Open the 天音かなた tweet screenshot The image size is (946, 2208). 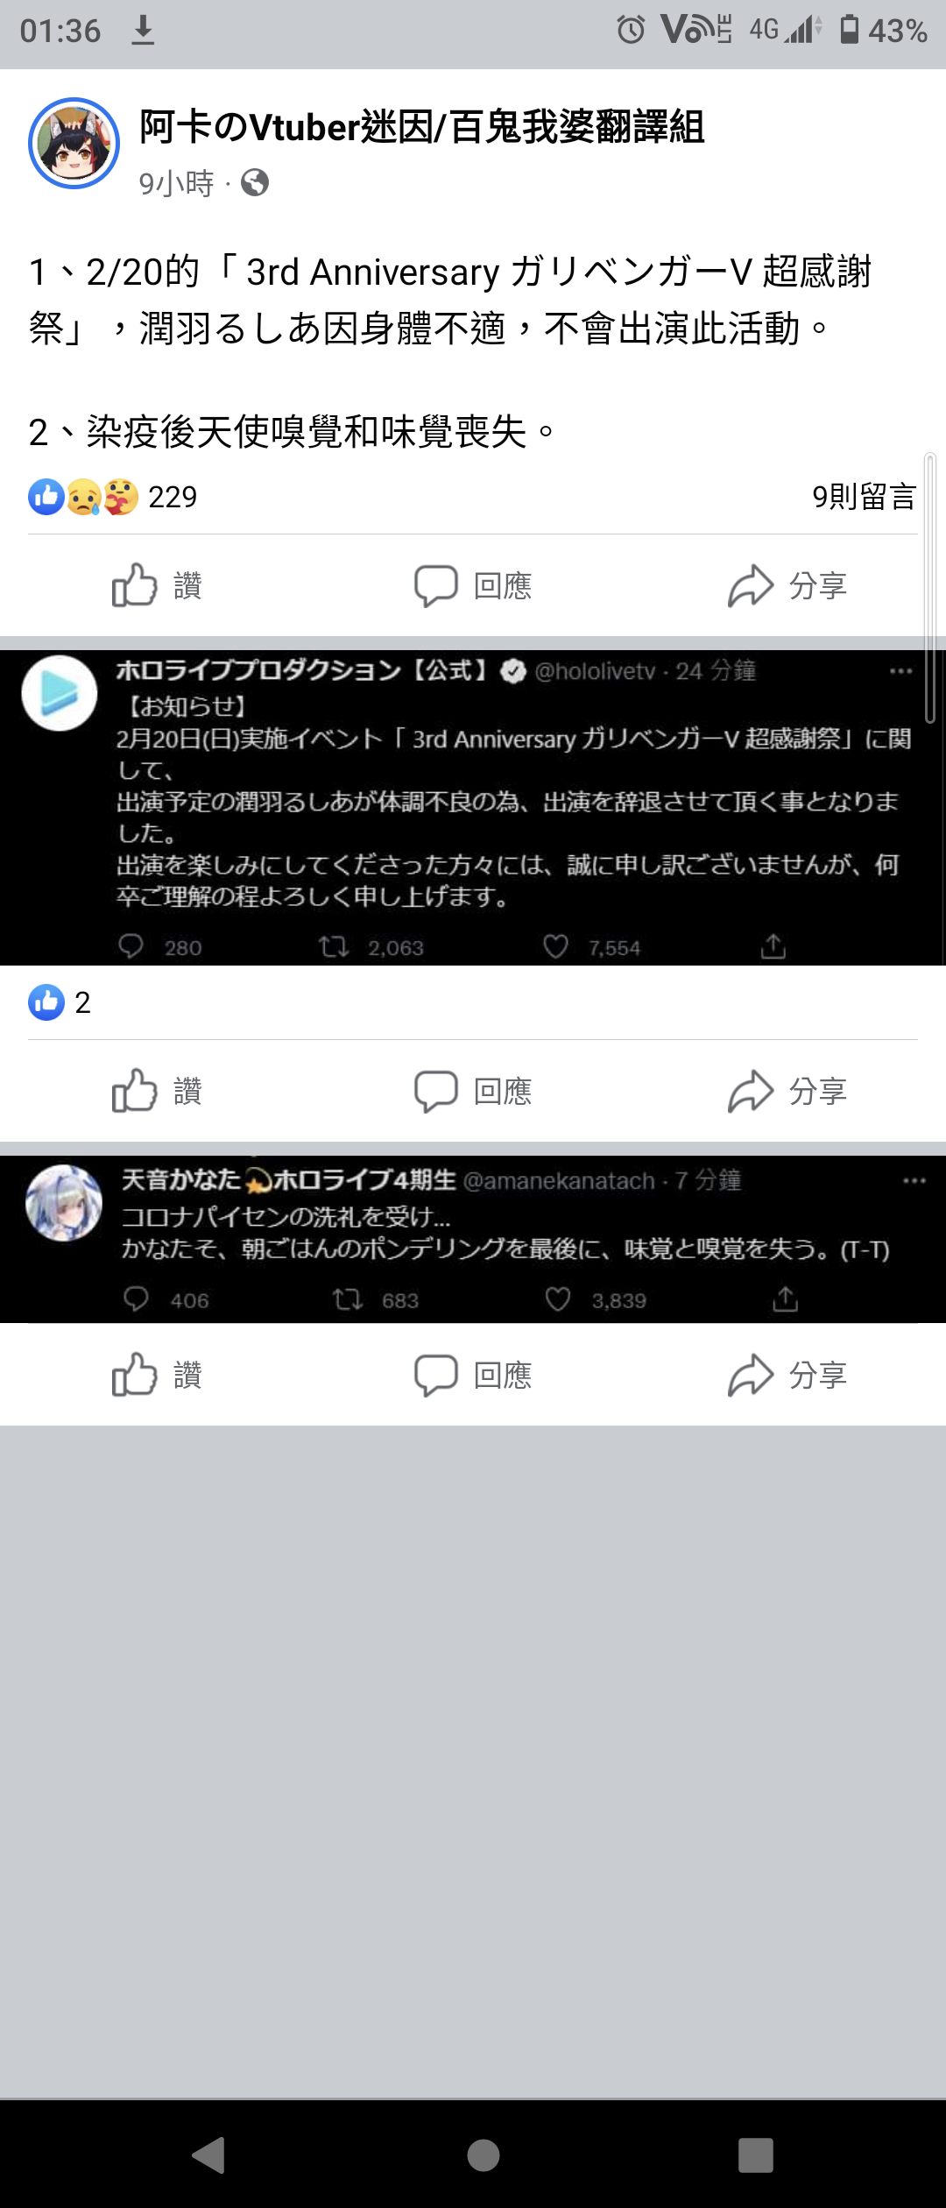click(x=473, y=1239)
